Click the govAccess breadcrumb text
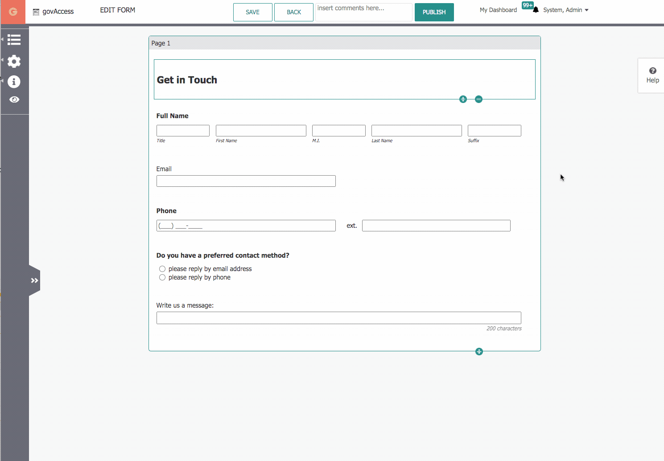Screen dimensions: 664x461 (x=58, y=12)
